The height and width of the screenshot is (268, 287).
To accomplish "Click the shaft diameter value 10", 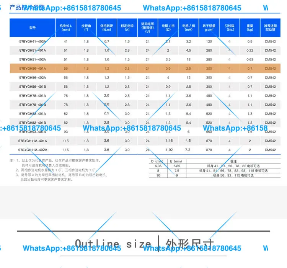I will pos(158,175).
